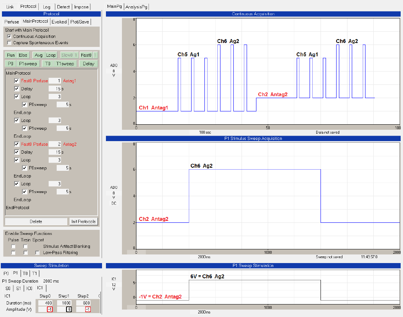Open the Detect tab

pos(63,7)
